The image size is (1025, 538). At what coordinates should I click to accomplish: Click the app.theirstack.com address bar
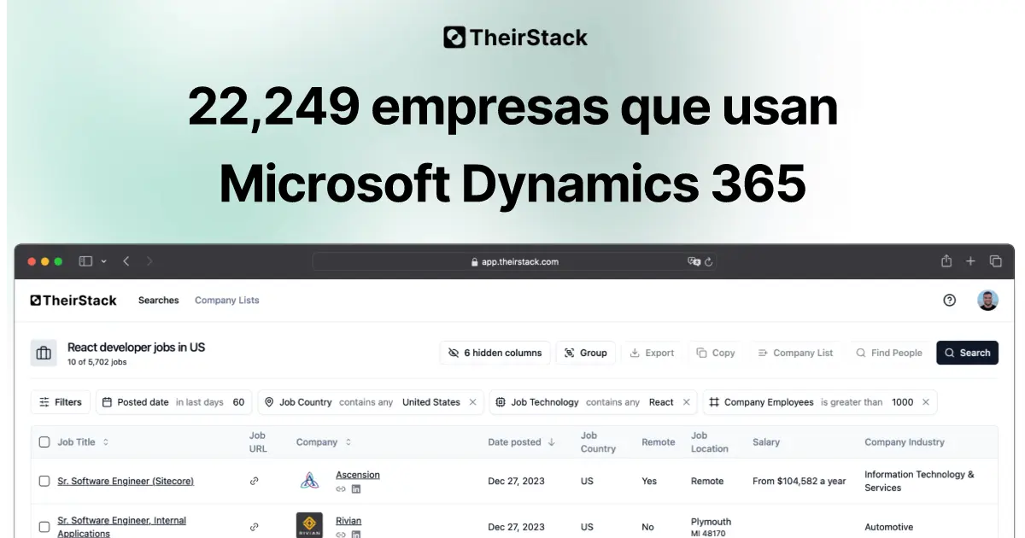514,261
